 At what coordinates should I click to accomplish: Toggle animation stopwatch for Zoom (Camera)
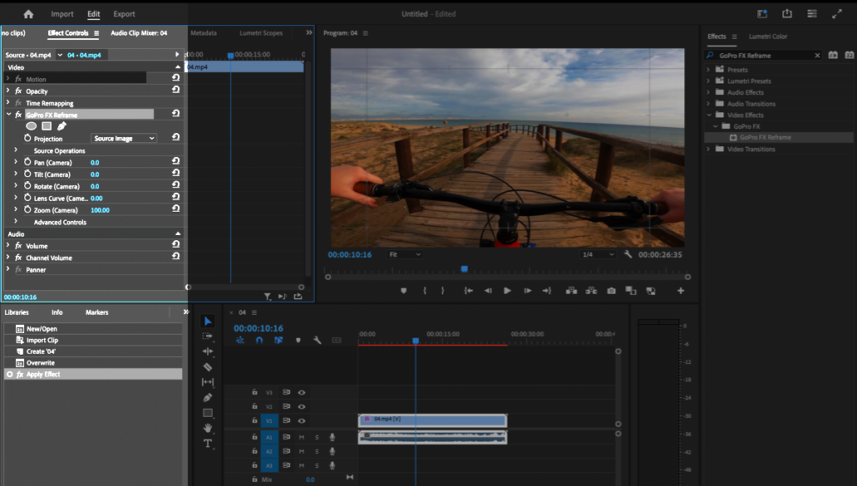tap(27, 210)
